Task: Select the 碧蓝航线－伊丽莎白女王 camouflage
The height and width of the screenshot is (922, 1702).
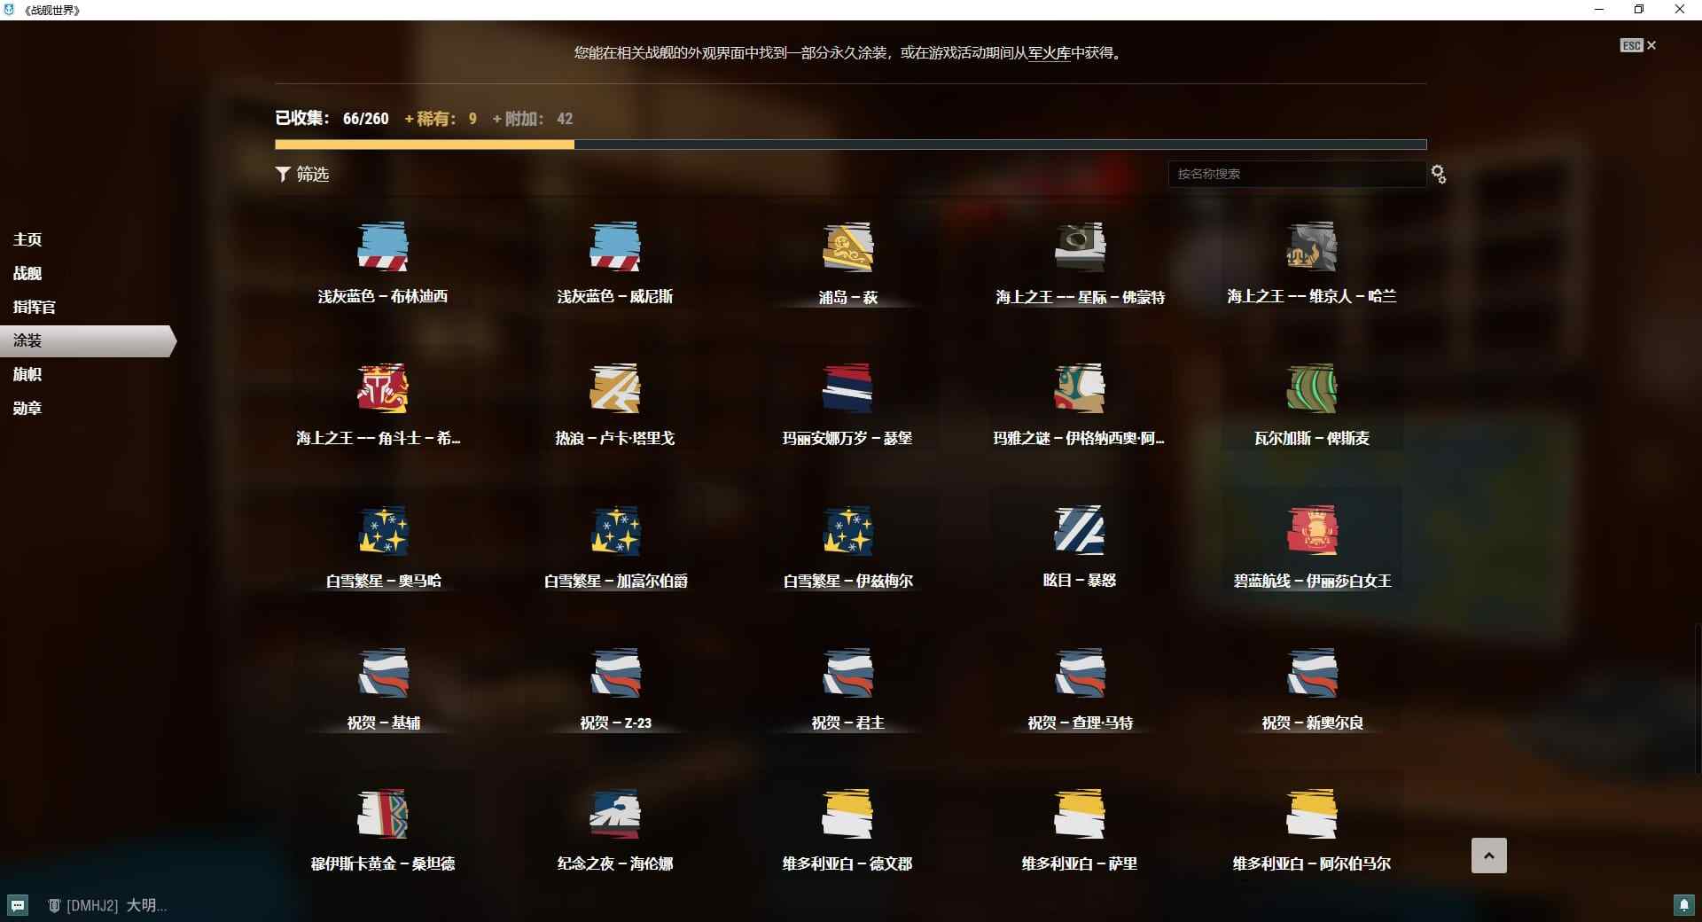Action: coord(1313,541)
